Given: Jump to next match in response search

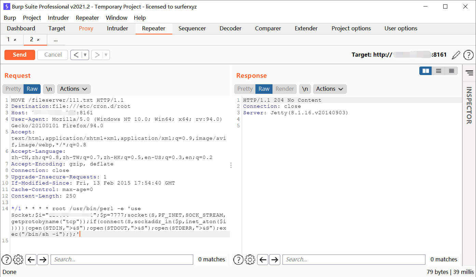Looking at the screenshot, I should tap(275, 260).
